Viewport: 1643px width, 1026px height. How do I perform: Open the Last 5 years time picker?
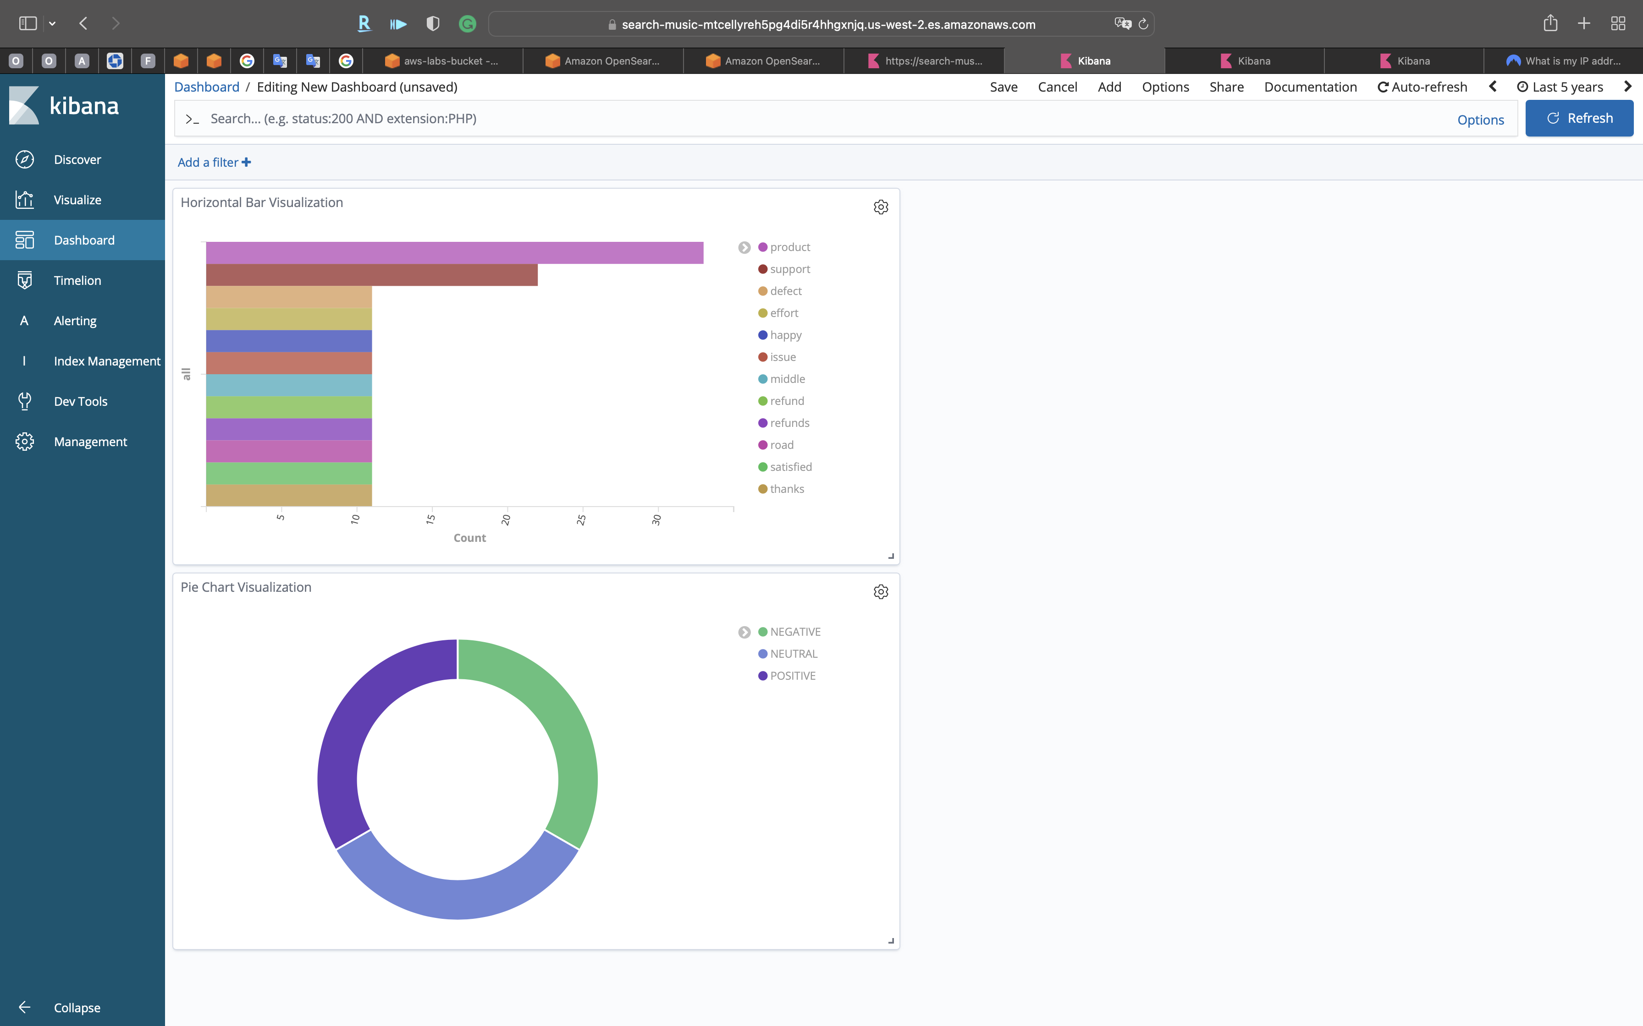point(1560,87)
